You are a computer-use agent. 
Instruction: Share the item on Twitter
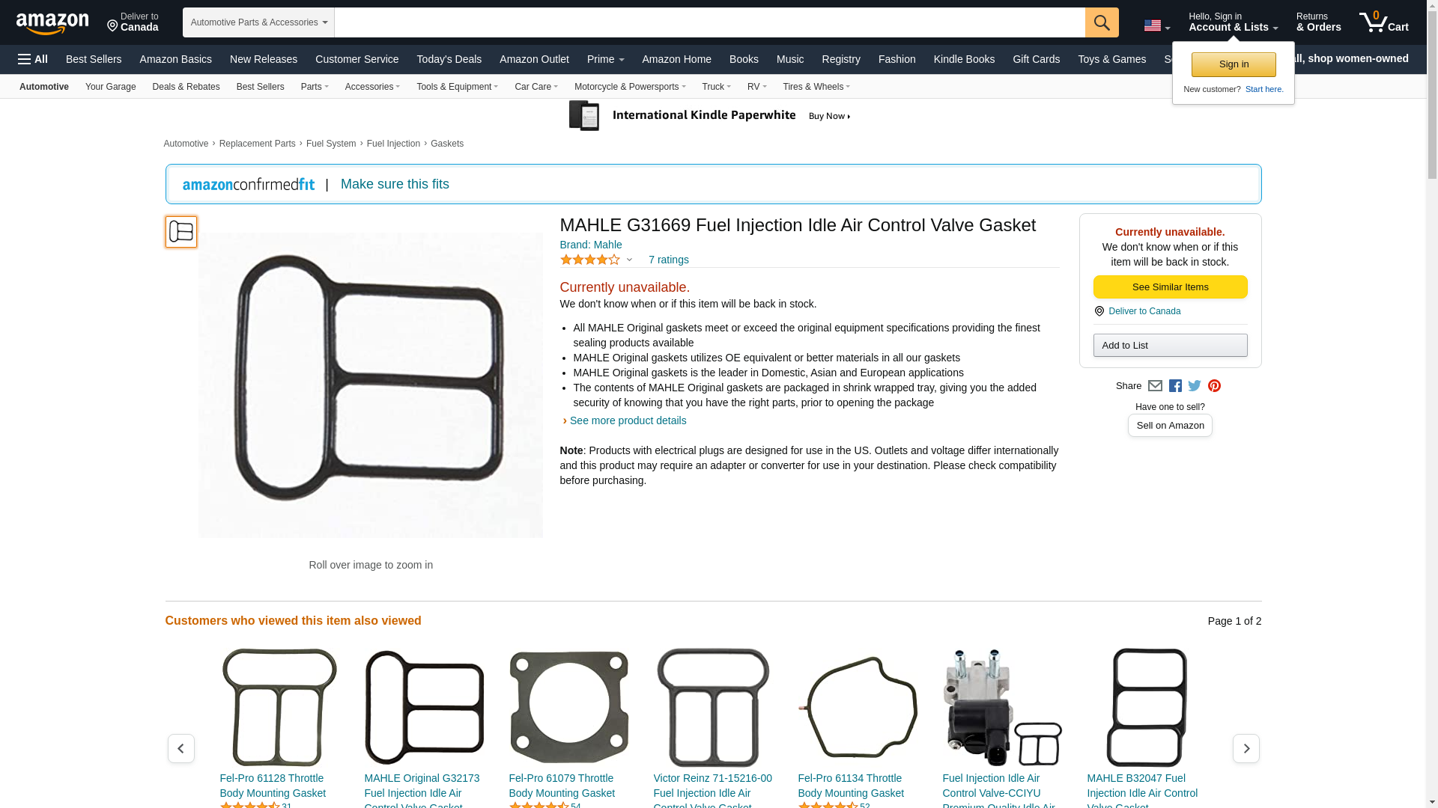pyautogui.click(x=1195, y=386)
